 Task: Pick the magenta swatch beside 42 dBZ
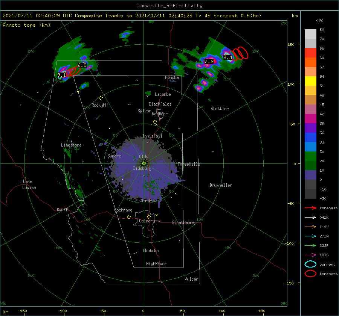click(x=310, y=119)
